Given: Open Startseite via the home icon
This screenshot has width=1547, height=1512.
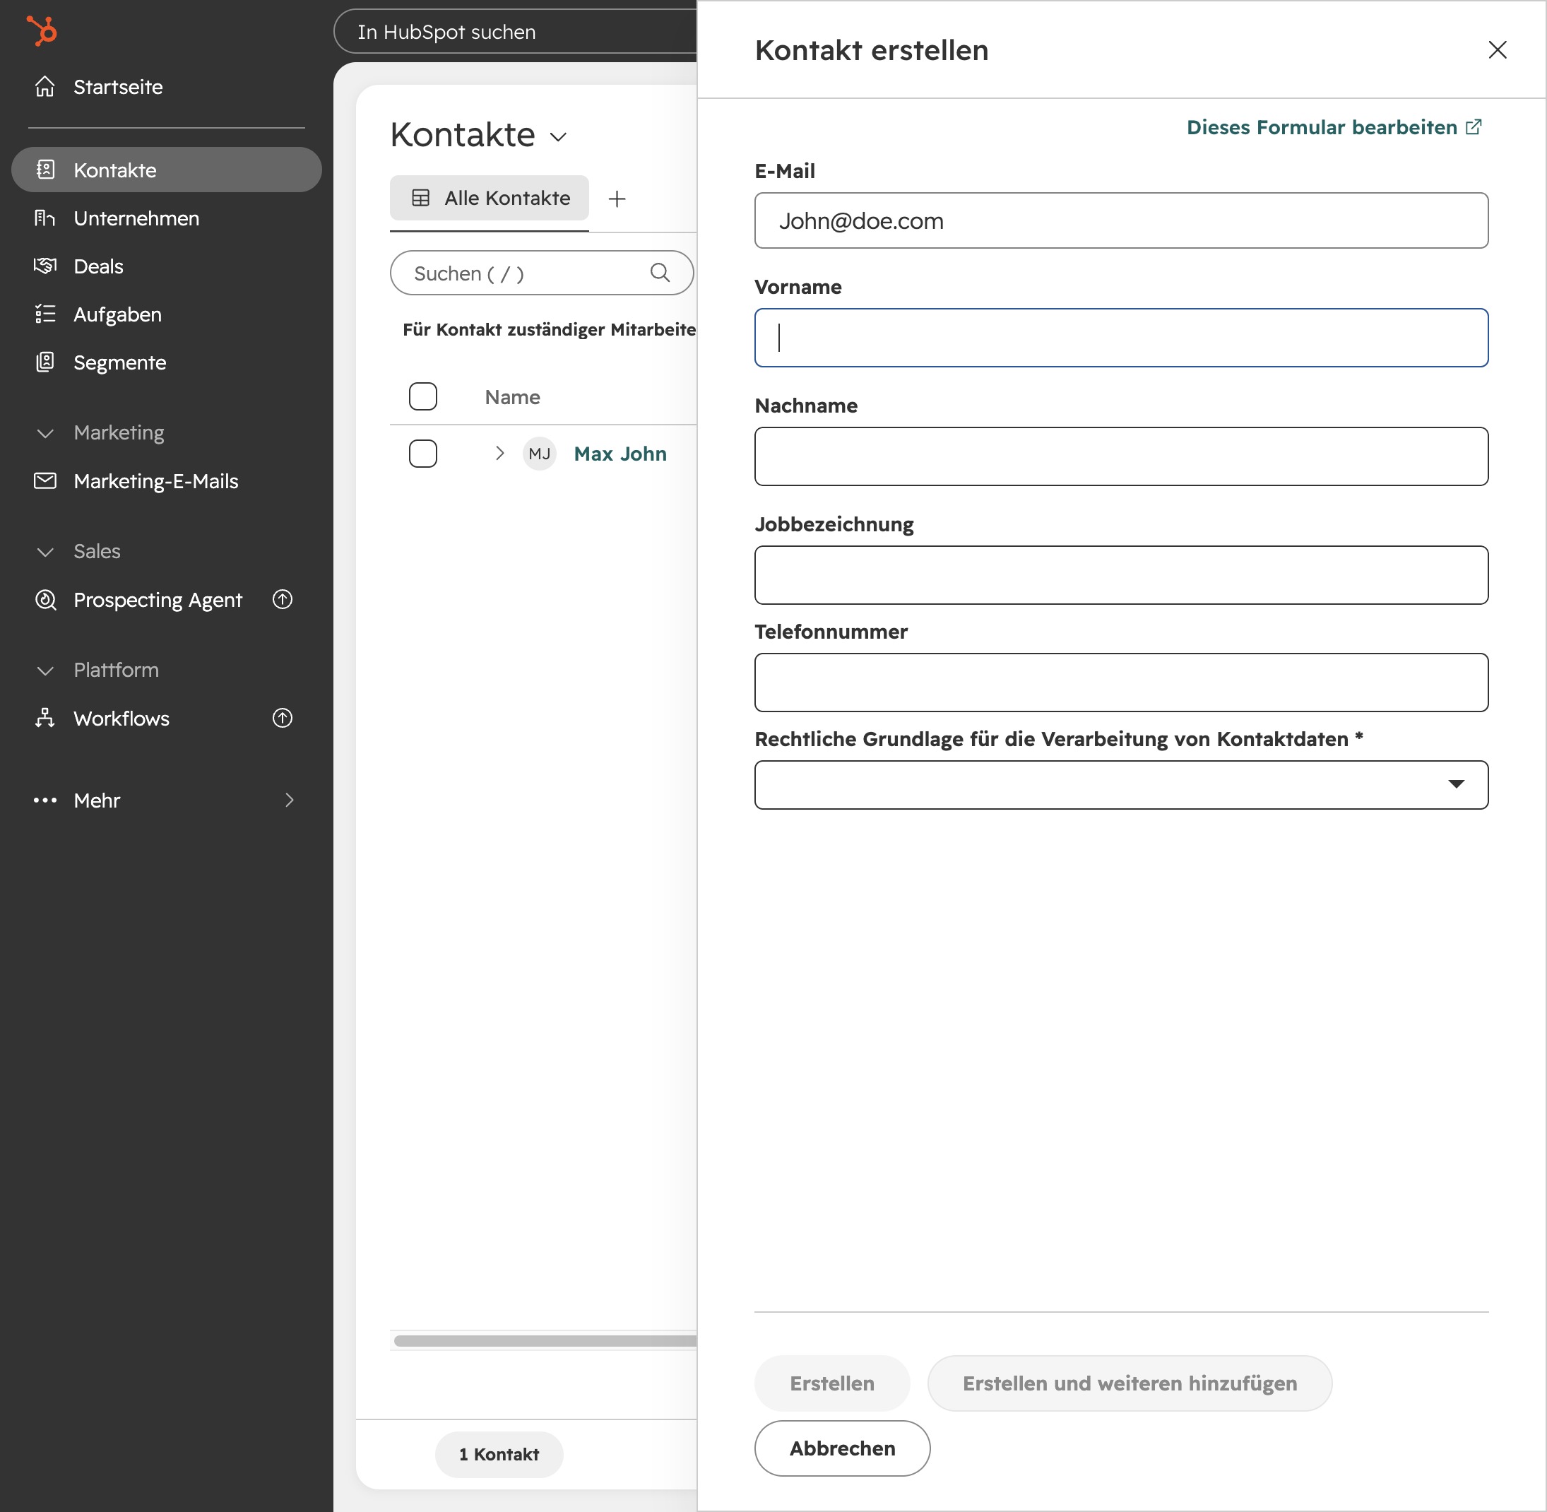Looking at the screenshot, I should point(45,87).
